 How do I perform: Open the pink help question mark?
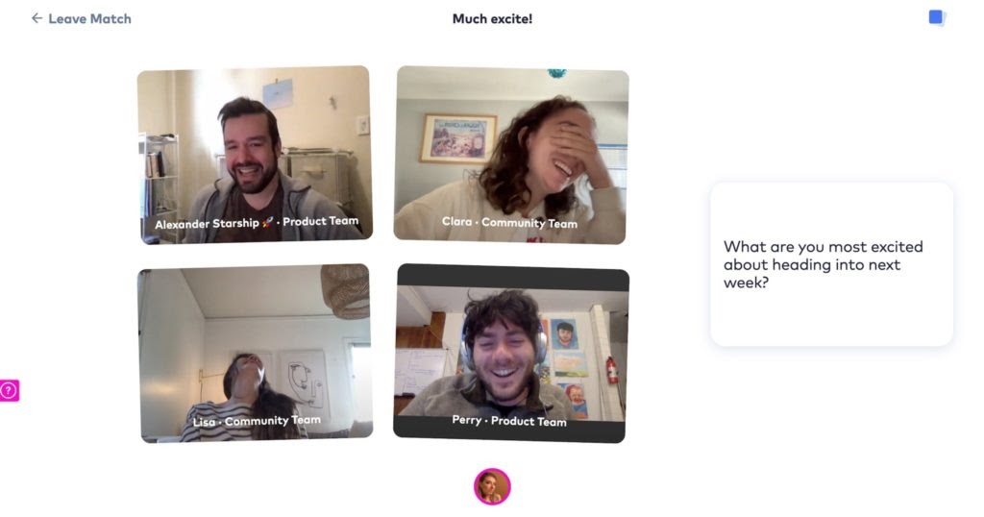(x=9, y=390)
